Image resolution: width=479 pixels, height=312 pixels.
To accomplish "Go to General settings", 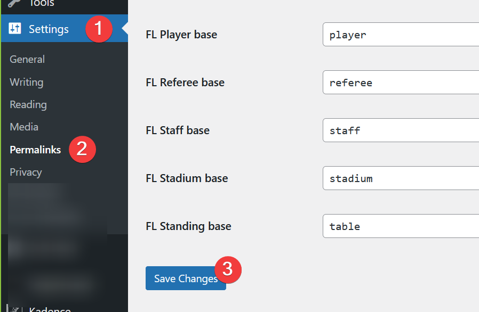I will tap(27, 59).
